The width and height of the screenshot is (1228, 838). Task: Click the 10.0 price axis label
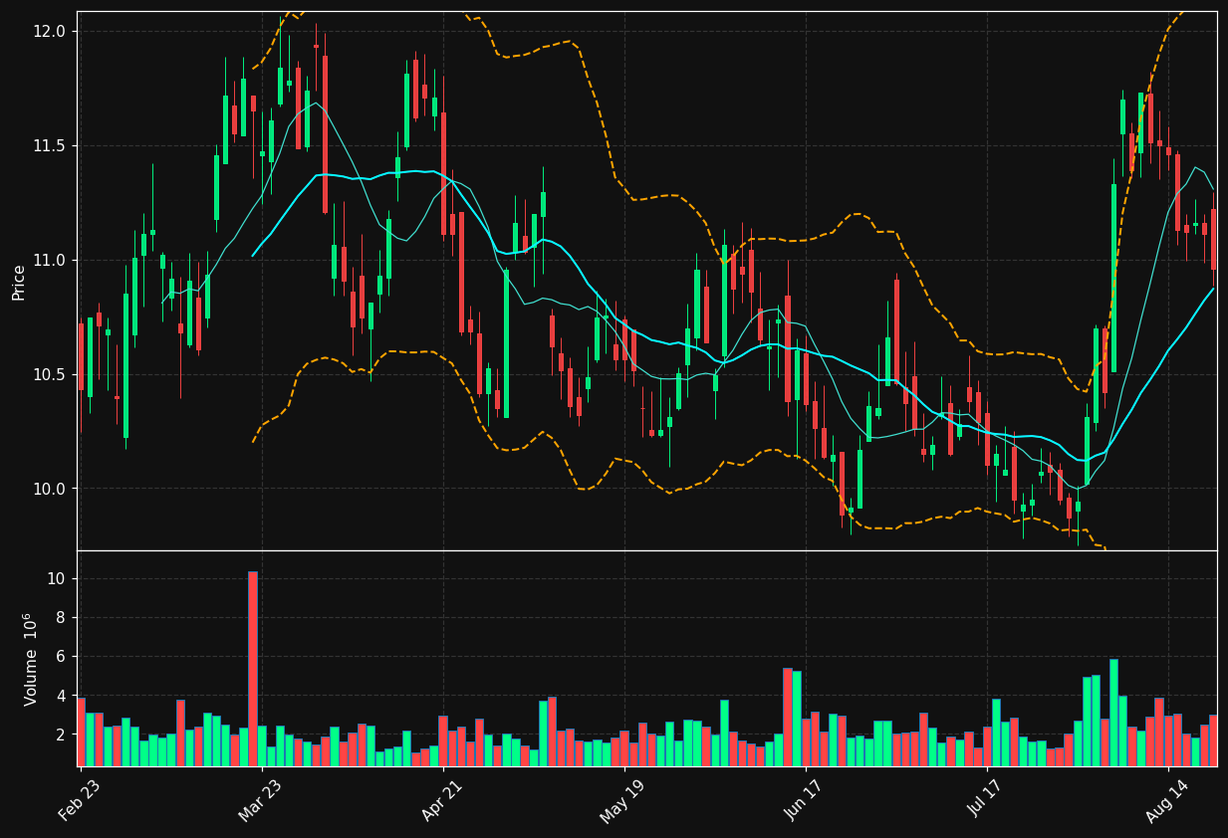coord(51,490)
